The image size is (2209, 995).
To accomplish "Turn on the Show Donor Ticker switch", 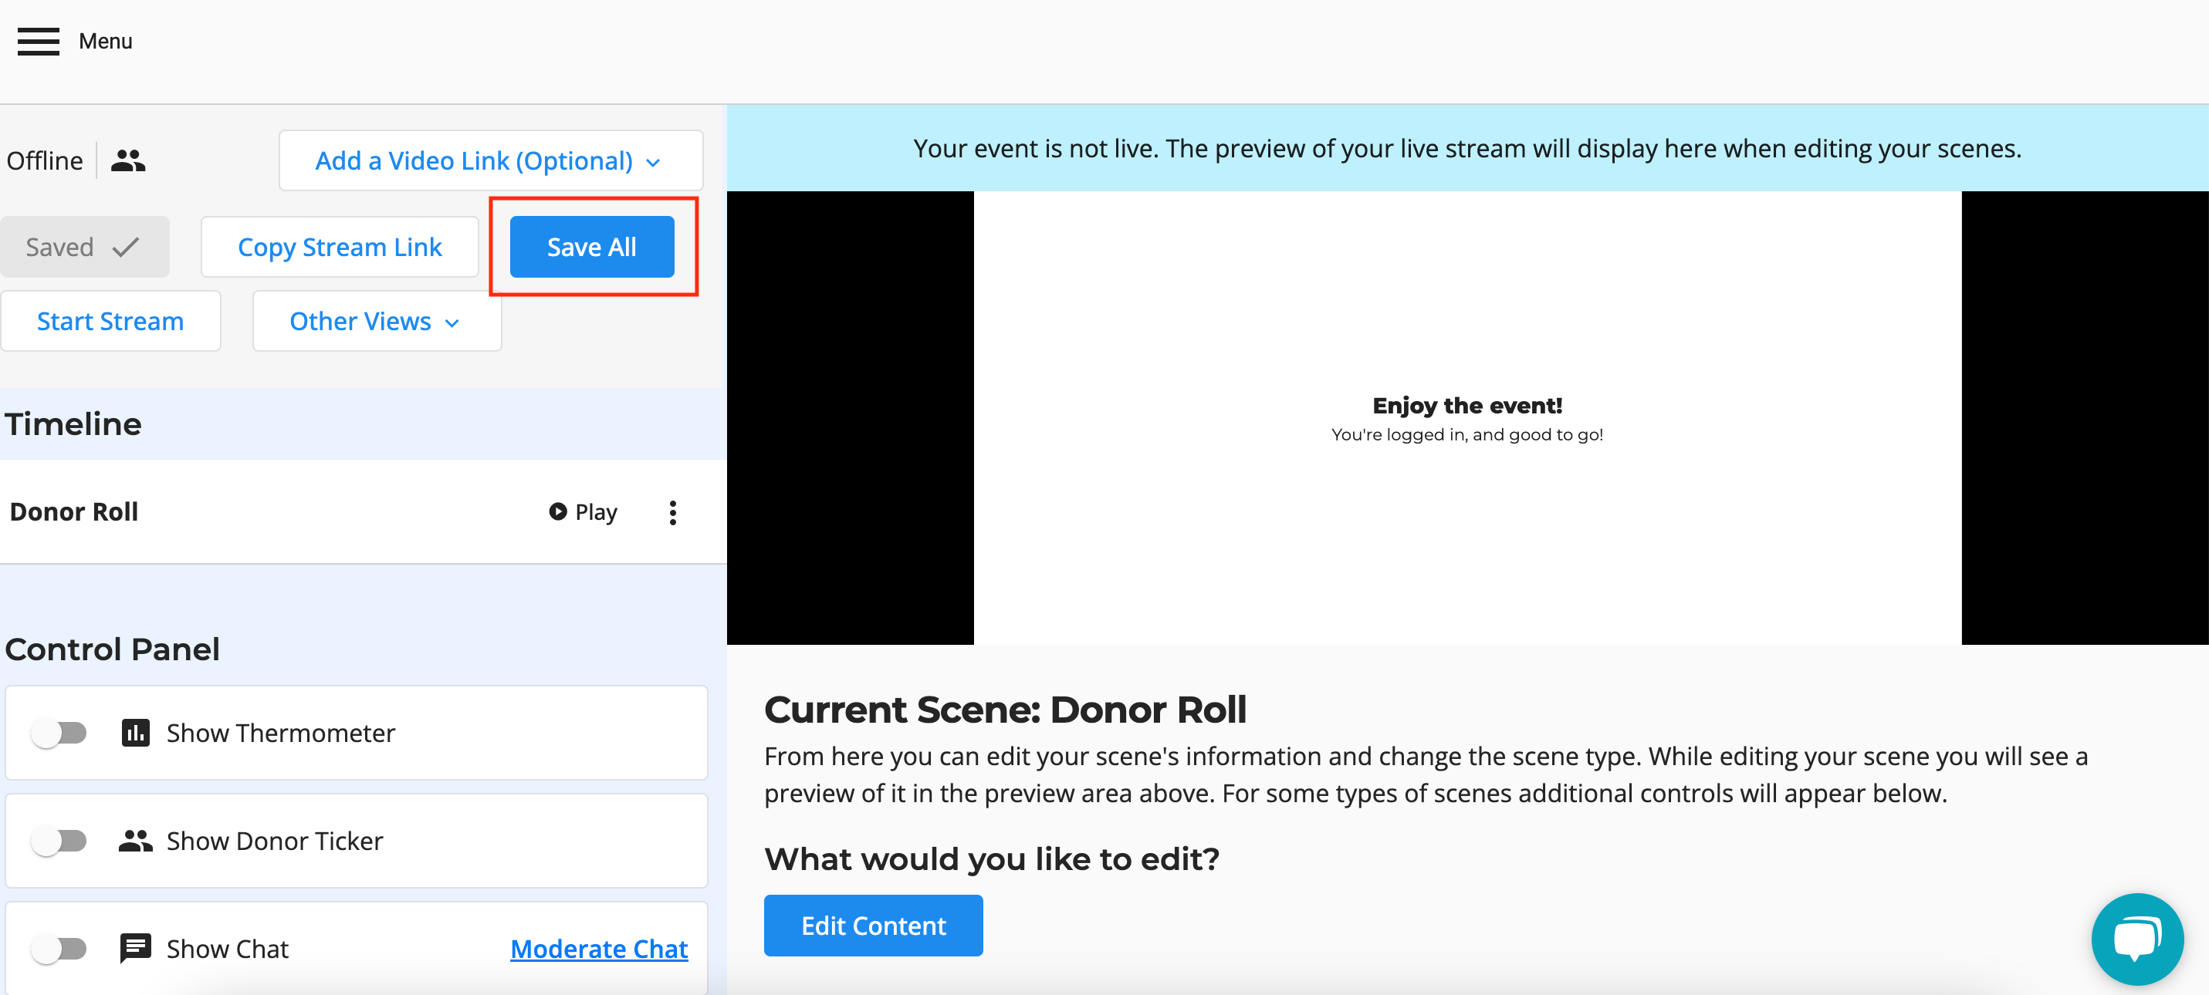I will tap(59, 841).
